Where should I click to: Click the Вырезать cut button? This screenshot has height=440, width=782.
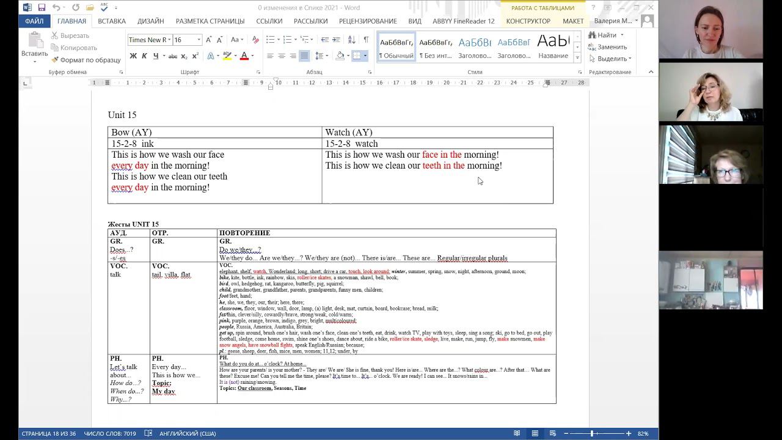70,35
